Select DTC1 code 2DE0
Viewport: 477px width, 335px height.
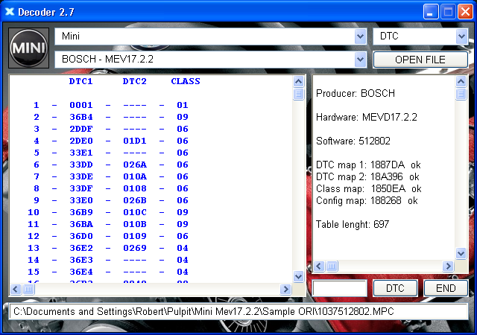tap(81, 141)
